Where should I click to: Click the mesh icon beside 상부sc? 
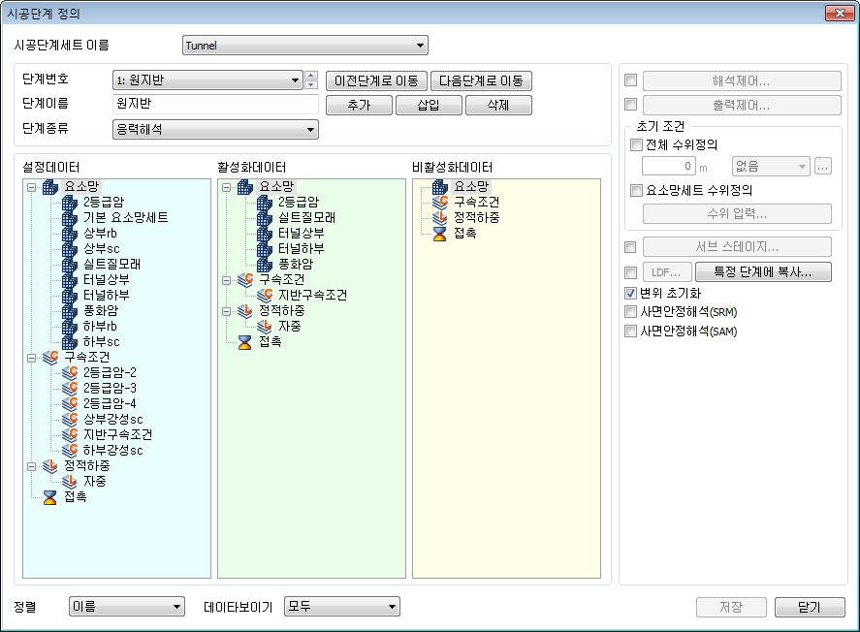[x=70, y=249]
